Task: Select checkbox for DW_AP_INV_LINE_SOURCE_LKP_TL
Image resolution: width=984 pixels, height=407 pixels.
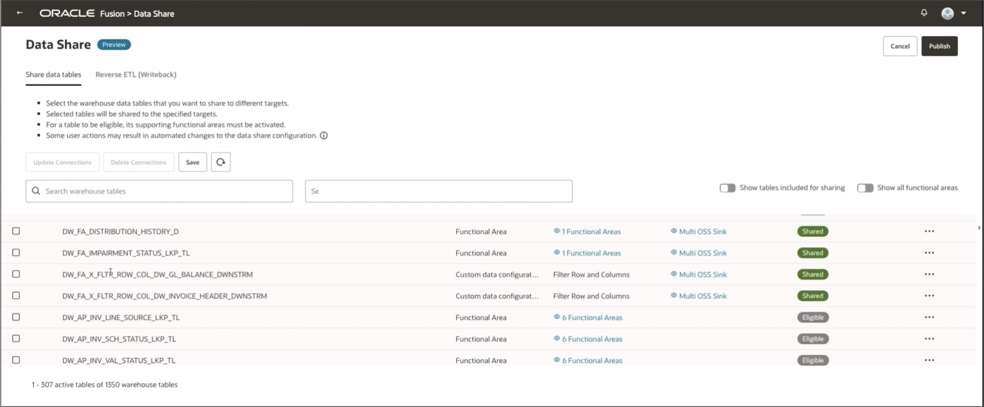Action: pos(16,317)
